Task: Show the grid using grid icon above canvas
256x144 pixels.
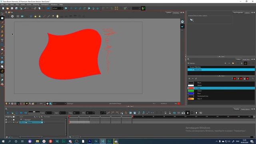Action: pyautogui.click(x=18, y=16)
